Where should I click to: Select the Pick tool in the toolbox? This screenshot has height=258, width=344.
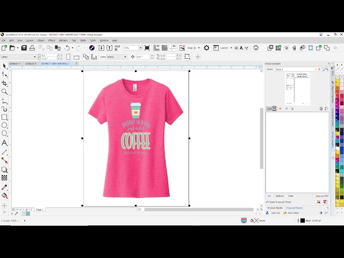[x=4, y=66]
